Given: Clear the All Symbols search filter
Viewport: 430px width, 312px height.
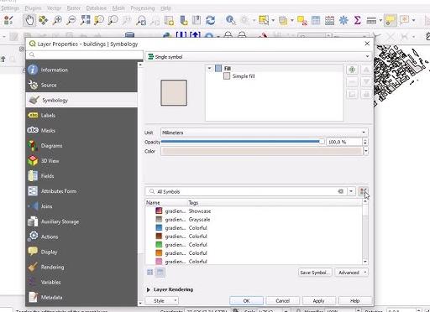Looking at the screenshot, I should click(340, 191).
